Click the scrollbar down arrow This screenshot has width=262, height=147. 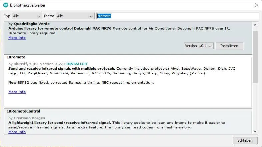[x=255, y=131]
